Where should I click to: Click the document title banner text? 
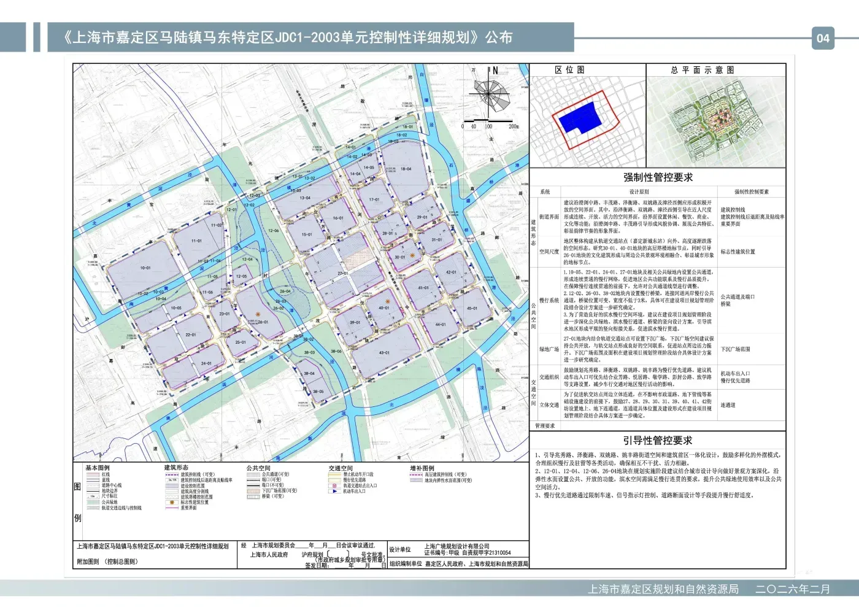[x=287, y=37]
